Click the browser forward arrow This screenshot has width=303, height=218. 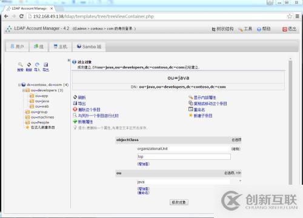click(14, 16)
